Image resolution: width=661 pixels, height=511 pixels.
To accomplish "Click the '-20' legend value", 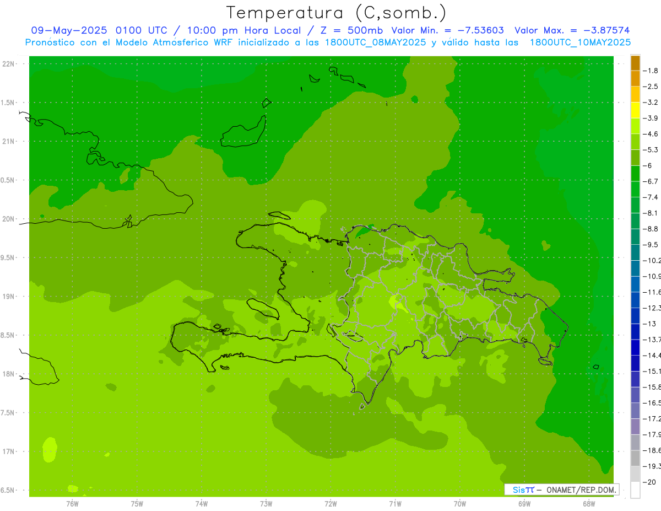I will click(650, 482).
